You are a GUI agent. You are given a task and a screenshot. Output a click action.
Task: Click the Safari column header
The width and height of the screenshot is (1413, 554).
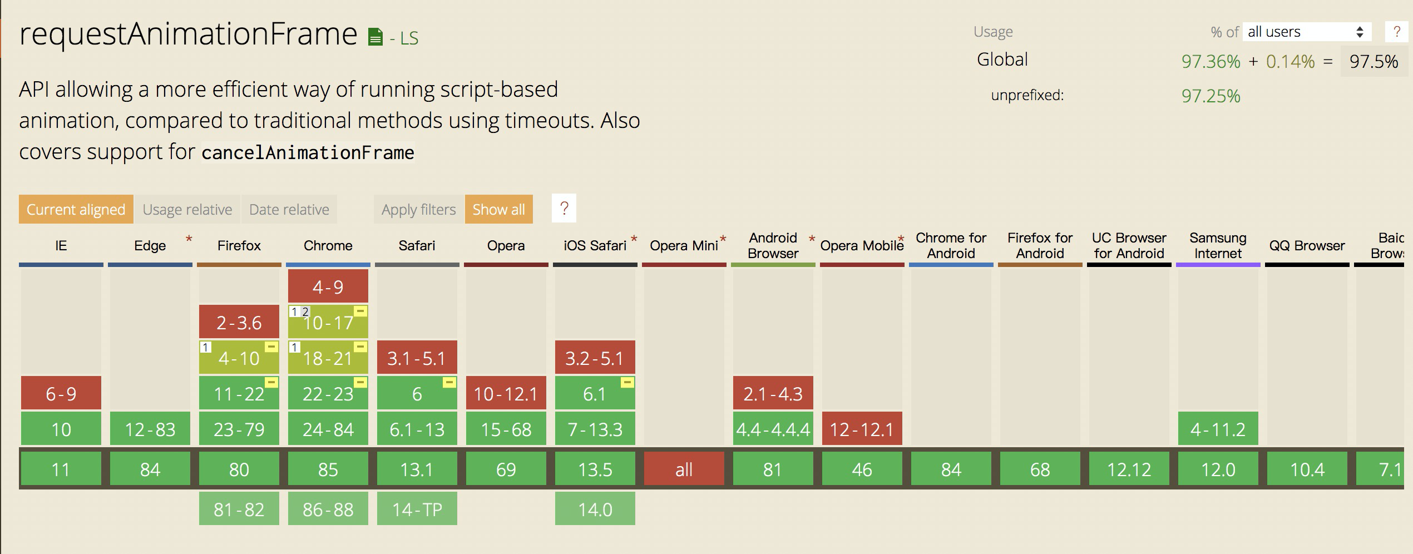click(x=417, y=245)
